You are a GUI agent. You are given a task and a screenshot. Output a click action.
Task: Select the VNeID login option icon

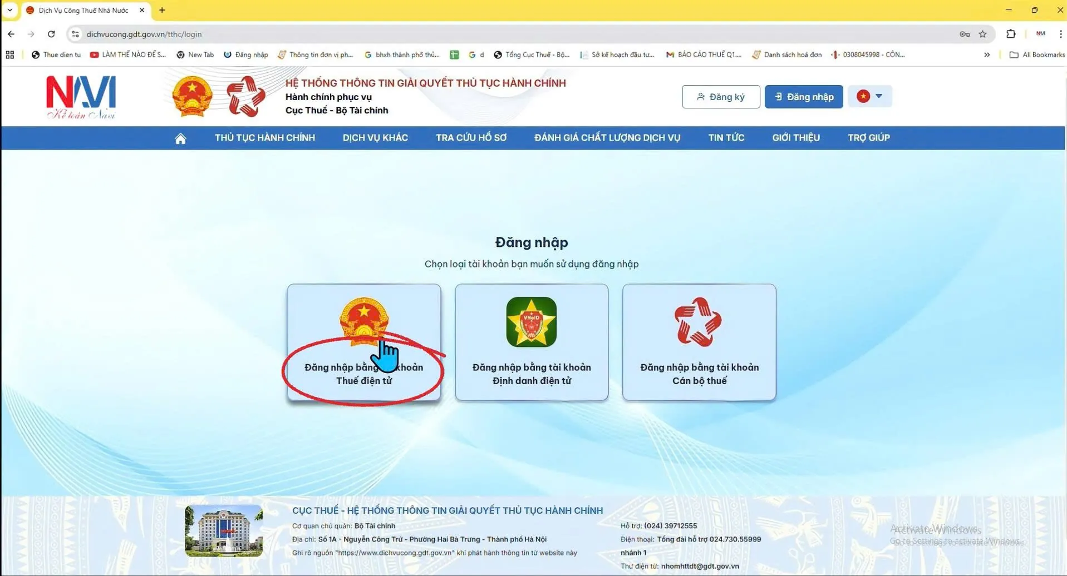click(531, 322)
